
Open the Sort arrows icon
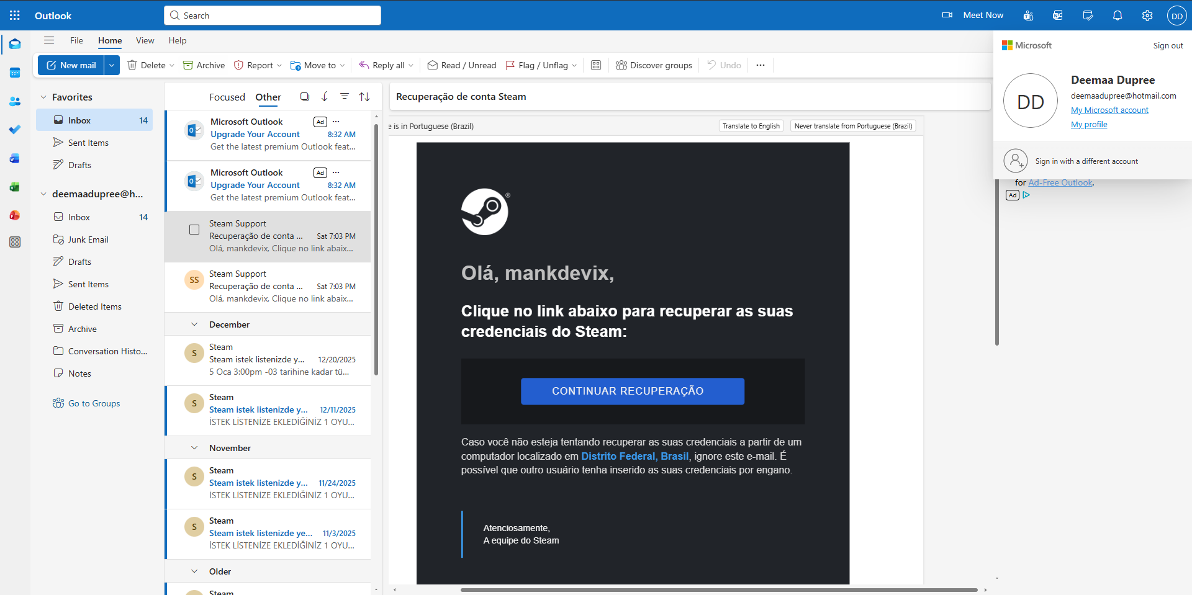click(364, 97)
